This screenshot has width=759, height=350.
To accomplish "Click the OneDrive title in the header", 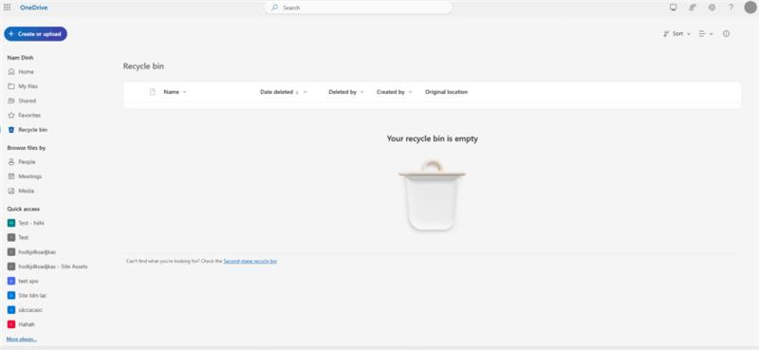I will click(x=34, y=8).
